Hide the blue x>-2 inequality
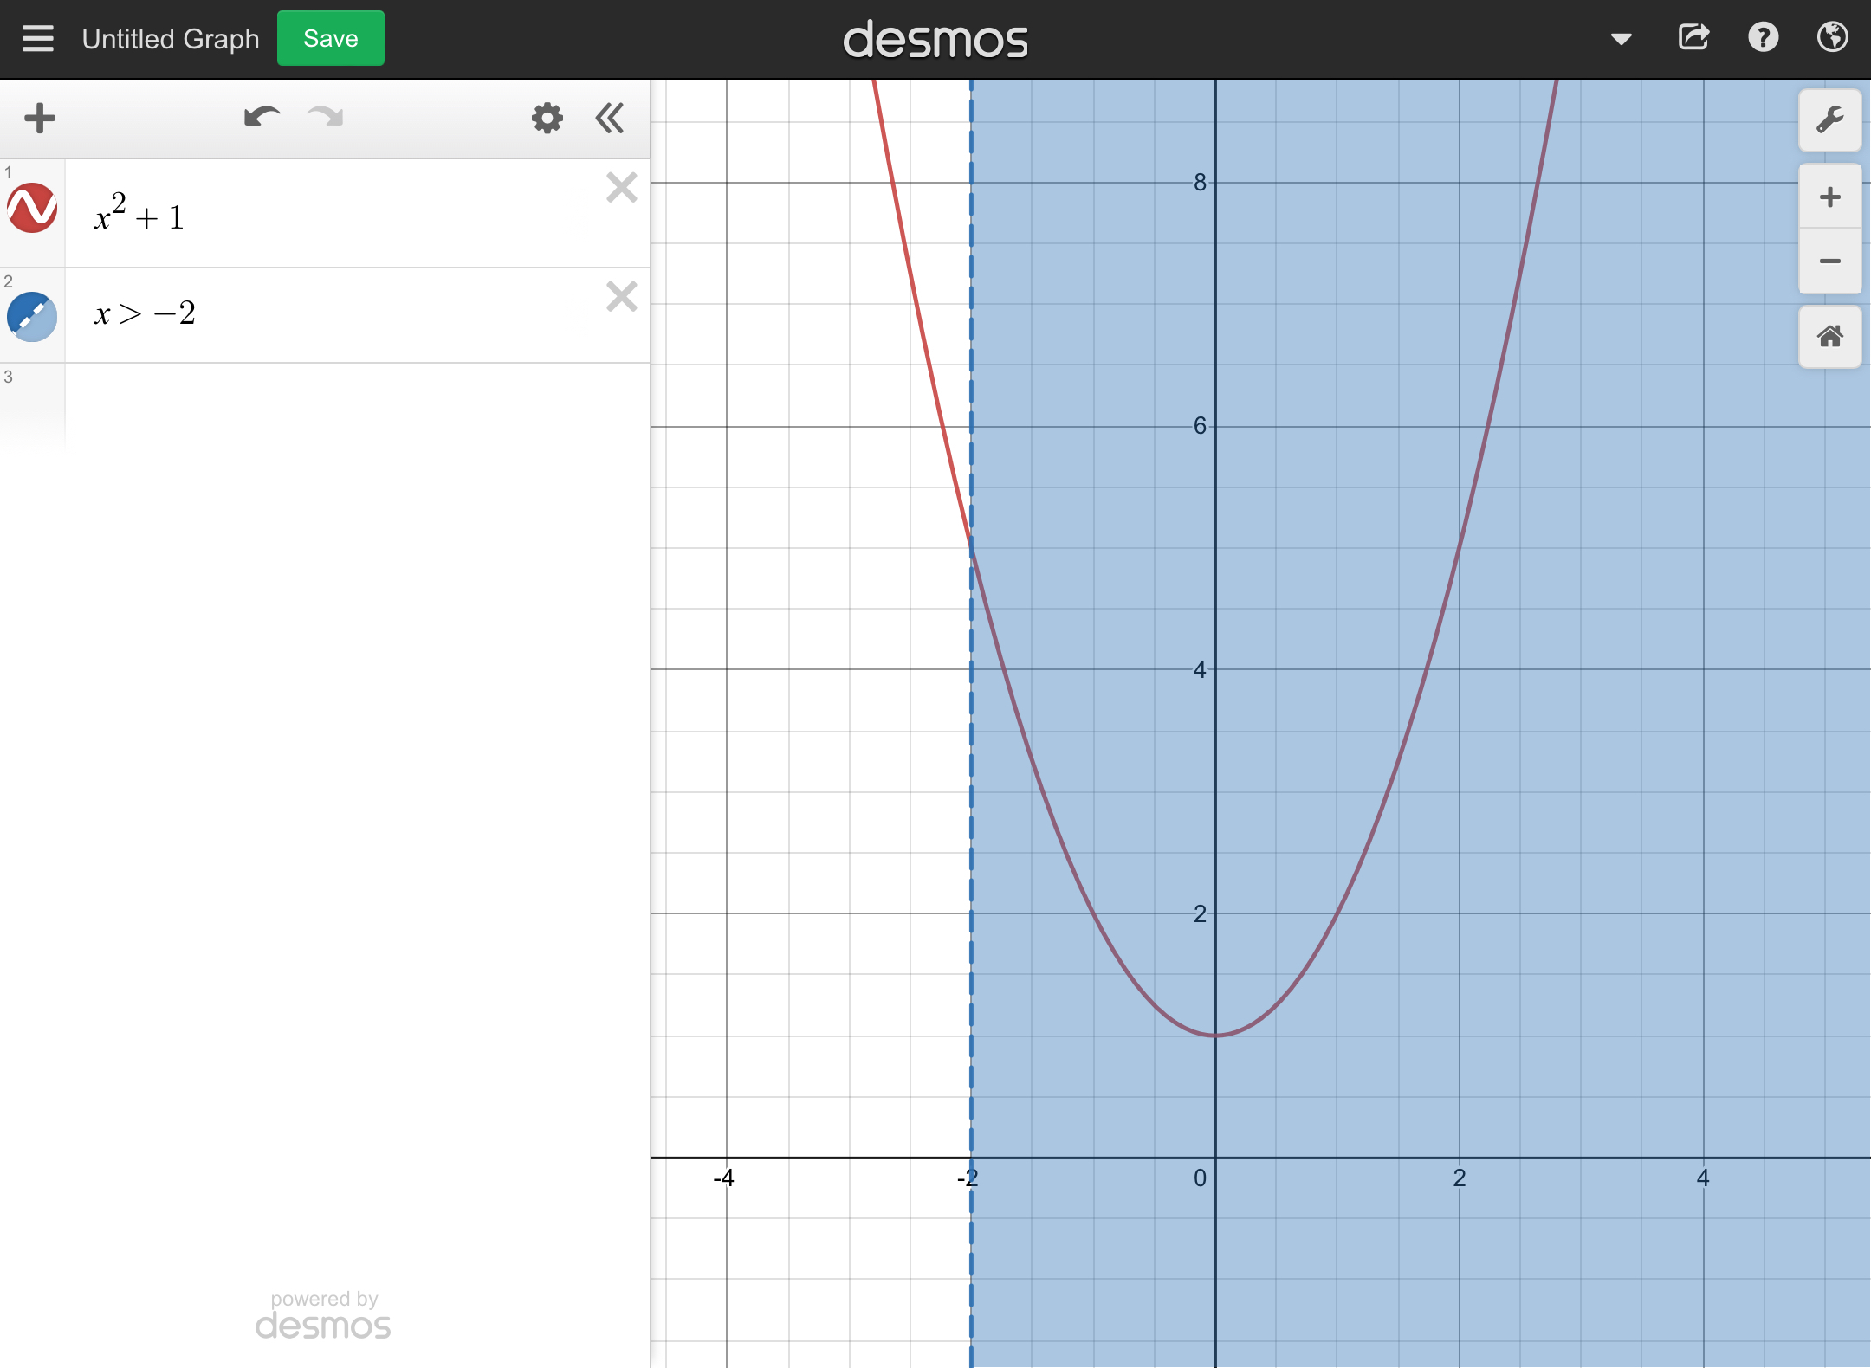 32,316
